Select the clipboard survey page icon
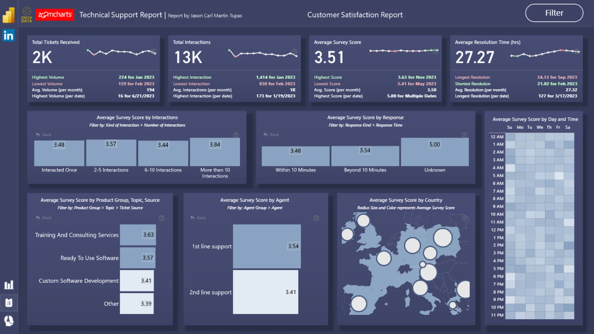The image size is (594, 334). coord(9,303)
